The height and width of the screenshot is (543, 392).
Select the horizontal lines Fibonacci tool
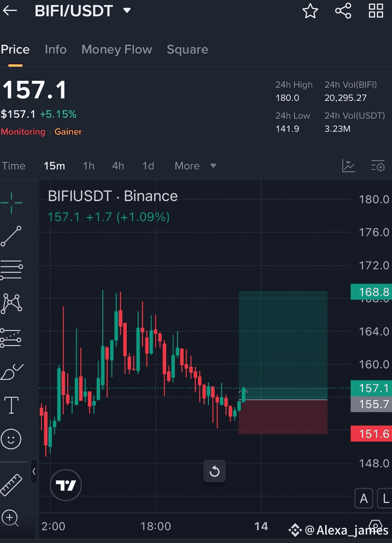point(11,270)
